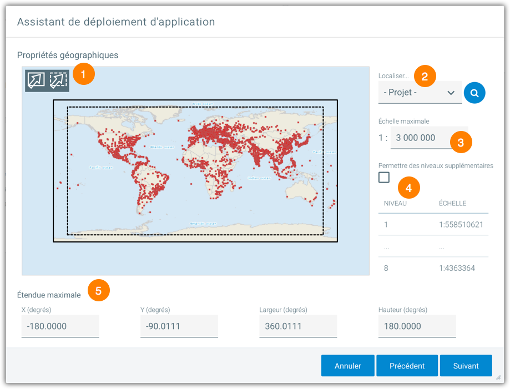This screenshot has width=510, height=389.
Task: Click orange badge number 1
Action: 83,74
